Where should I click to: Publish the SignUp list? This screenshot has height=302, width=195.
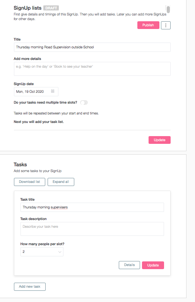coord(148,25)
